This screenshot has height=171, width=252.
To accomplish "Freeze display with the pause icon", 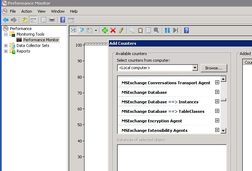I will (x=167, y=30).
